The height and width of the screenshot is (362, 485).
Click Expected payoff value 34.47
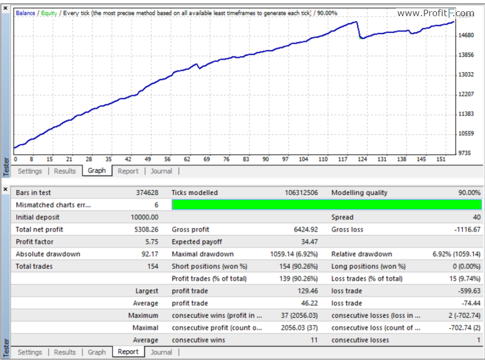(x=309, y=242)
